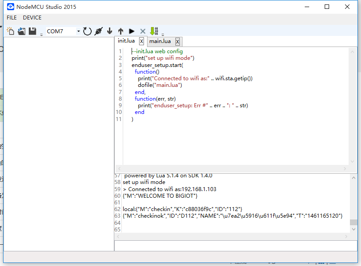Open the file toolbar overflow handle

coord(42,35)
